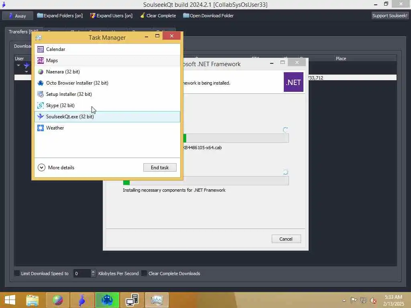Click the Action Center flag tray icon
The width and height of the screenshot is (411, 308).
[x=354, y=300]
